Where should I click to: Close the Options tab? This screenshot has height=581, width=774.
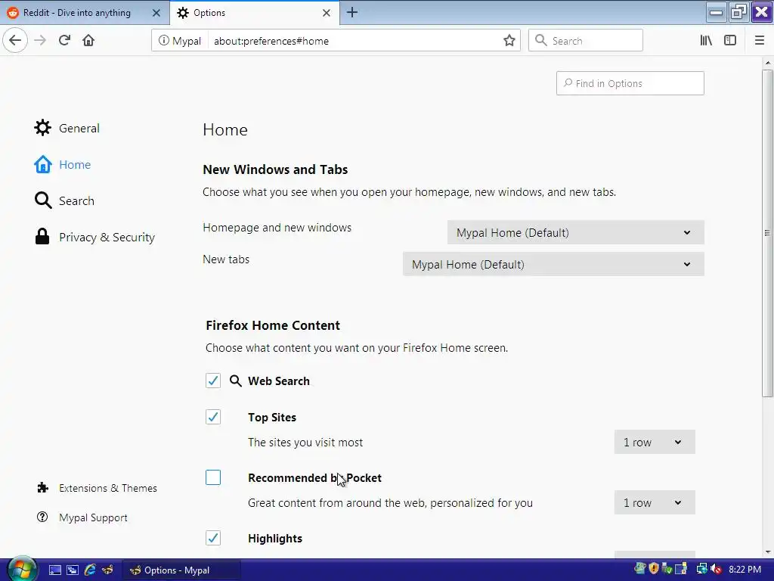click(327, 13)
